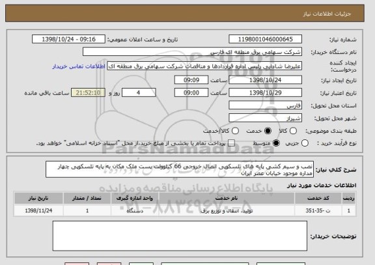
Task: Click the تاریخ نیاز column header
Action: (38, 199)
